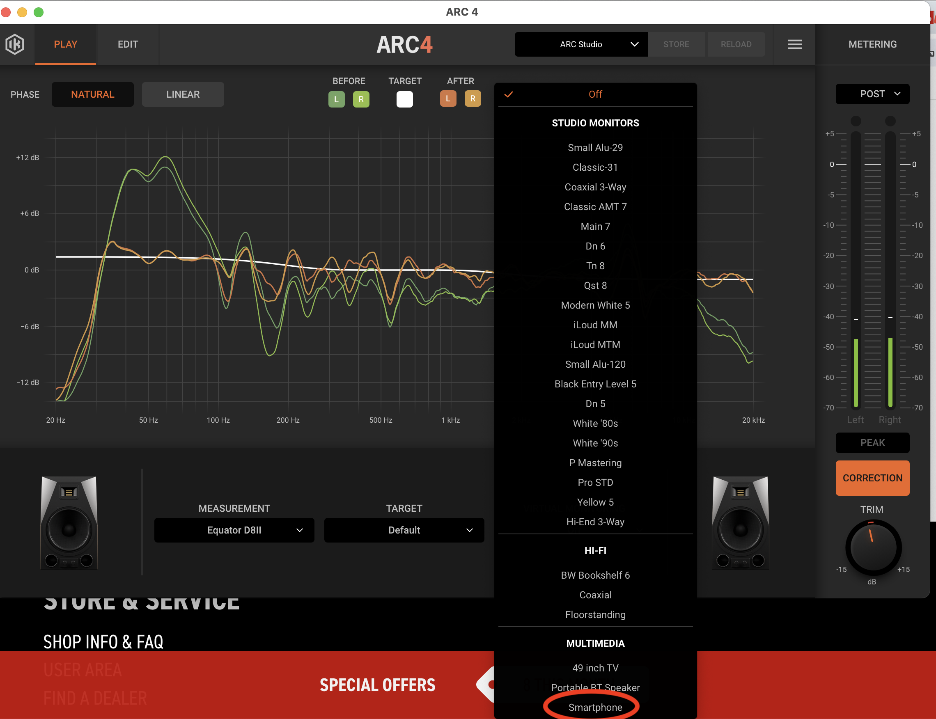Click the green macOS zoom button
This screenshot has height=719, width=936.
[39, 12]
